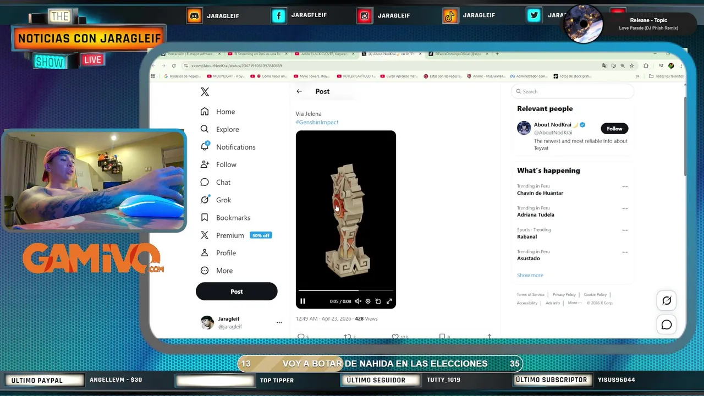Click About NodKrai avatar picture
The image size is (704, 396).
click(524, 128)
